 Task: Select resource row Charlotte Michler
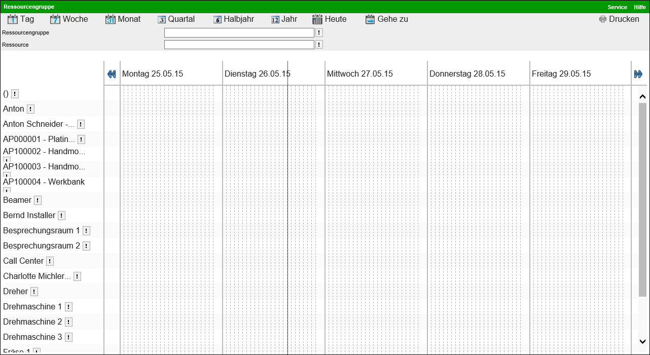(37, 276)
